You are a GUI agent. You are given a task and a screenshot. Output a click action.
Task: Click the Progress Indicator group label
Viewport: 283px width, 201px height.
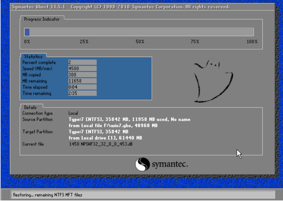point(42,19)
